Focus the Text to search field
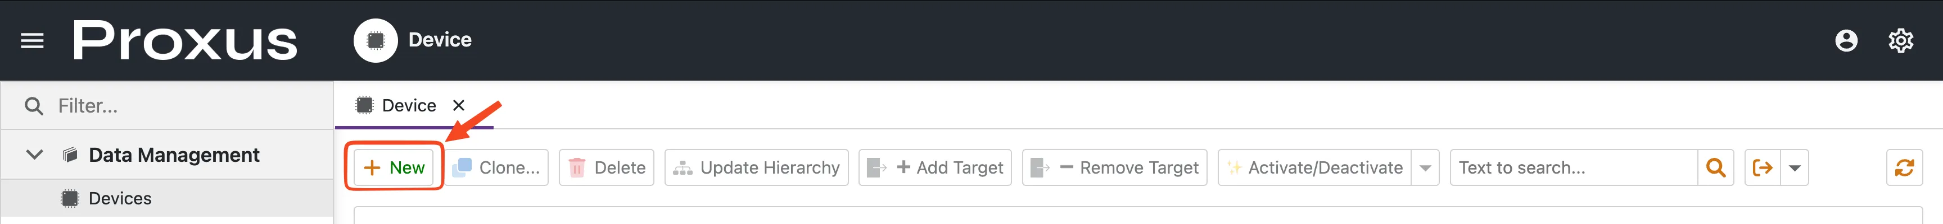1943x224 pixels. pyautogui.click(x=1573, y=167)
